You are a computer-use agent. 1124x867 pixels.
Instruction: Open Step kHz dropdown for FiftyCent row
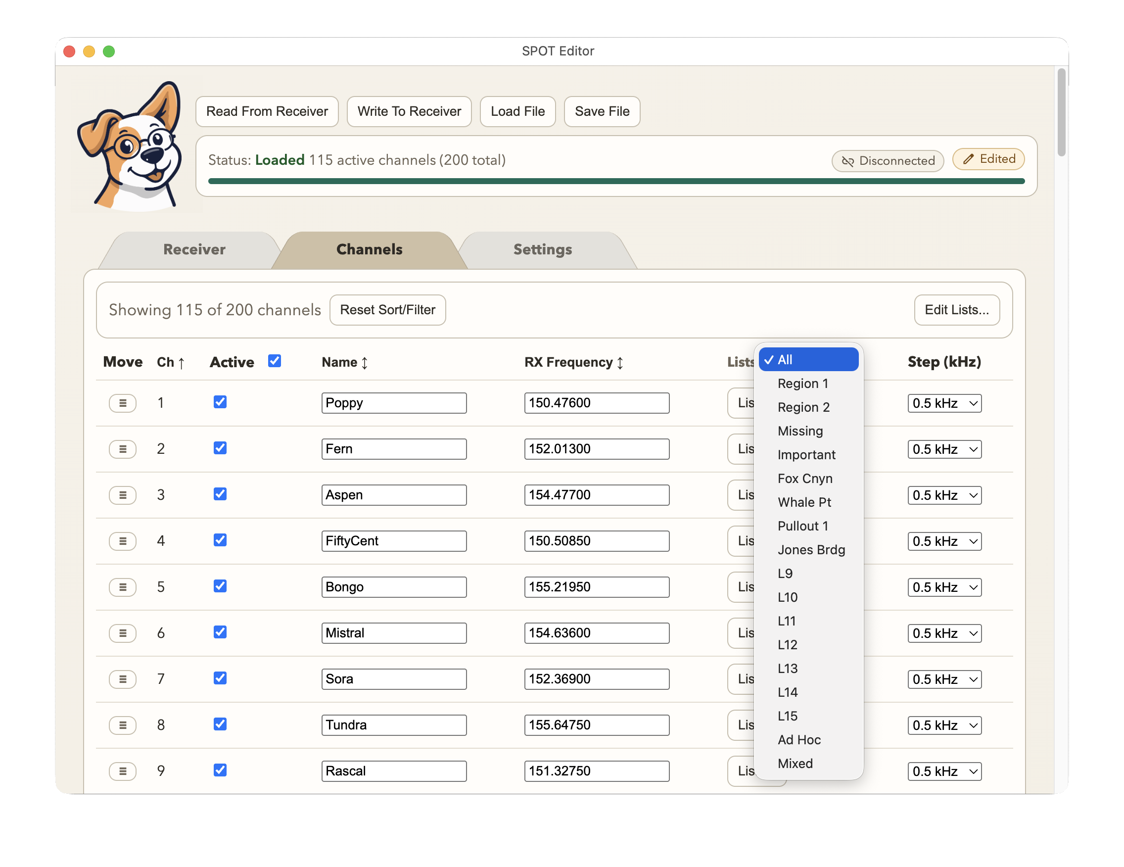click(x=944, y=541)
